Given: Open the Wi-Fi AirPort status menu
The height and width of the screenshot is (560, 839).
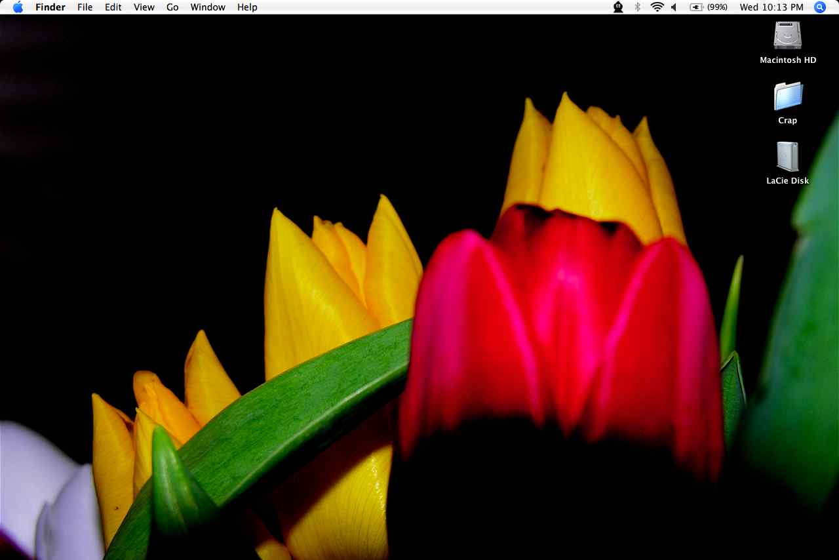Looking at the screenshot, I should [x=657, y=7].
